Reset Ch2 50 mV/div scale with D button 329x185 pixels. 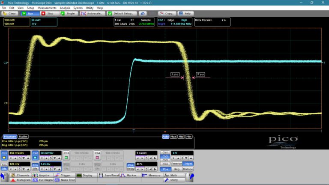pyautogui.click(x=51, y=158)
